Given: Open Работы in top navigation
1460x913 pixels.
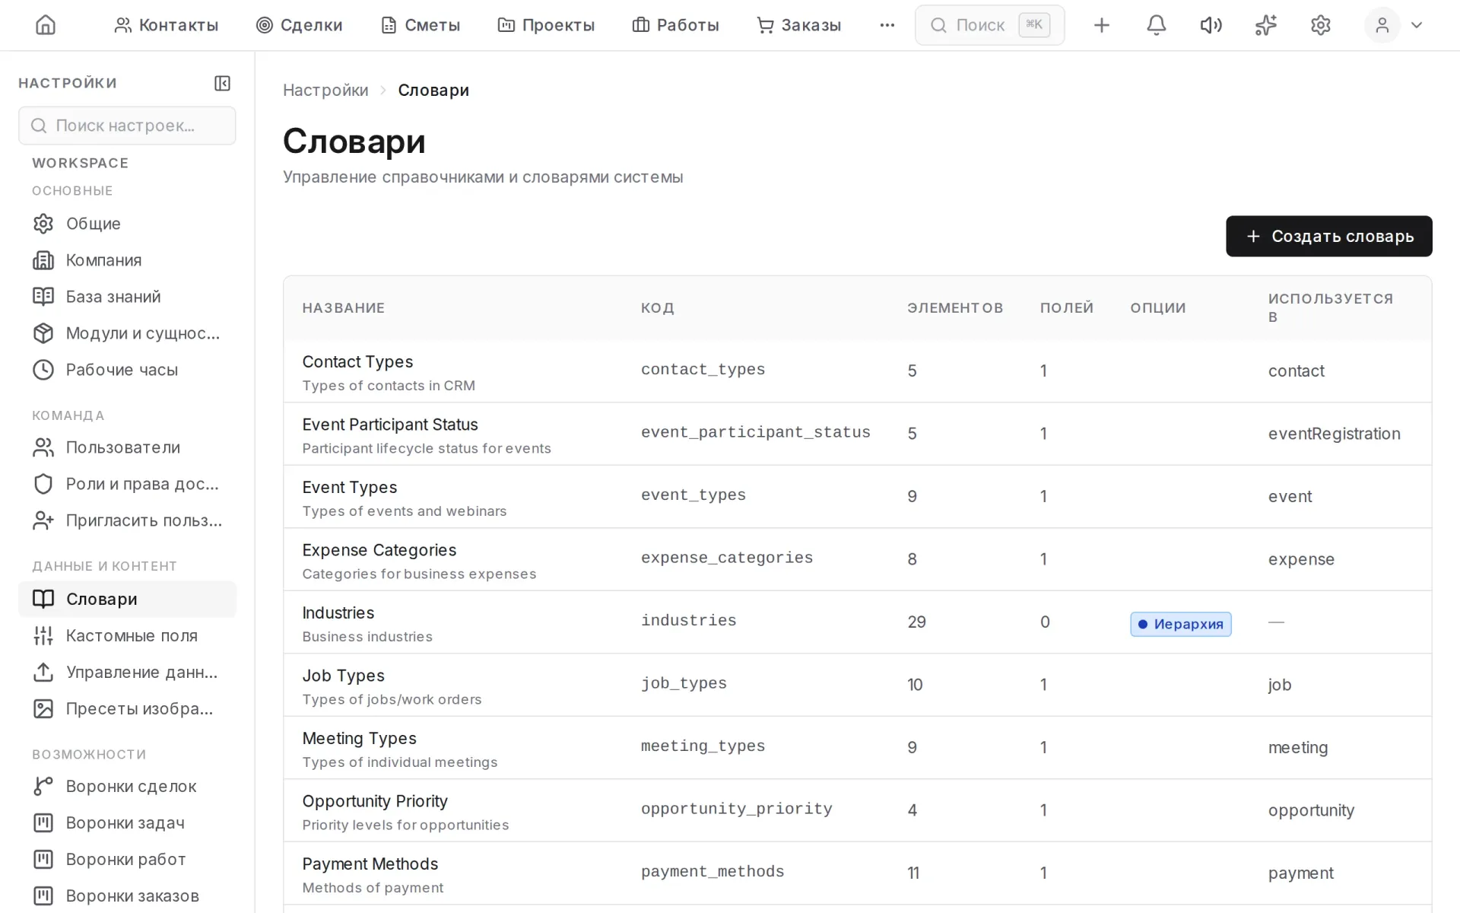Looking at the screenshot, I should tap(675, 25).
